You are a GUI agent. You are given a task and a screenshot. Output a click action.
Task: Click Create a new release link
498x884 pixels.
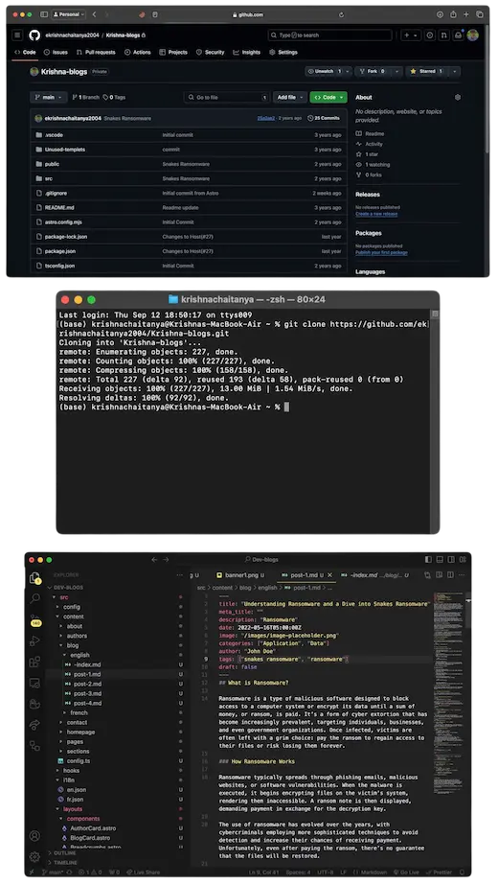coord(376,214)
